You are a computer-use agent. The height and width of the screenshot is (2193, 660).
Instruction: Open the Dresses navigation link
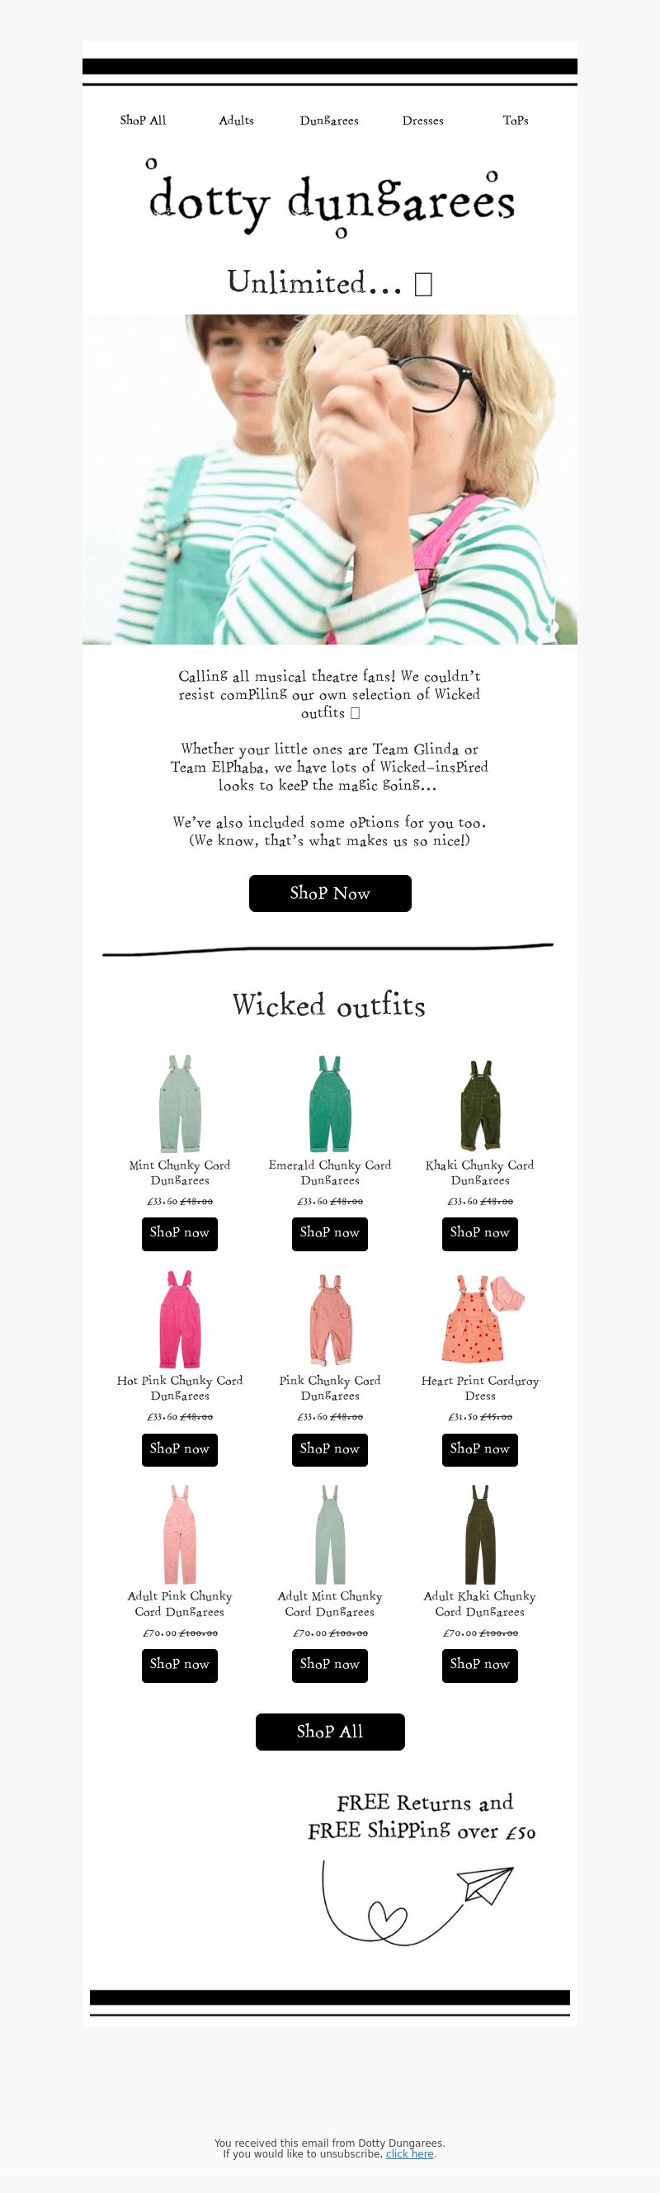click(x=422, y=120)
